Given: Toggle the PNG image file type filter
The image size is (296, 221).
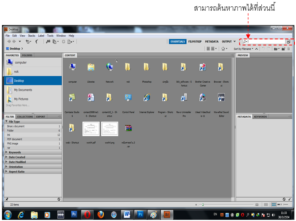Looking at the screenshot, I should (15, 143).
